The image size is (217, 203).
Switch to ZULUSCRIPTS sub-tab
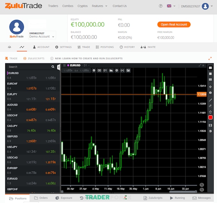click(34, 58)
